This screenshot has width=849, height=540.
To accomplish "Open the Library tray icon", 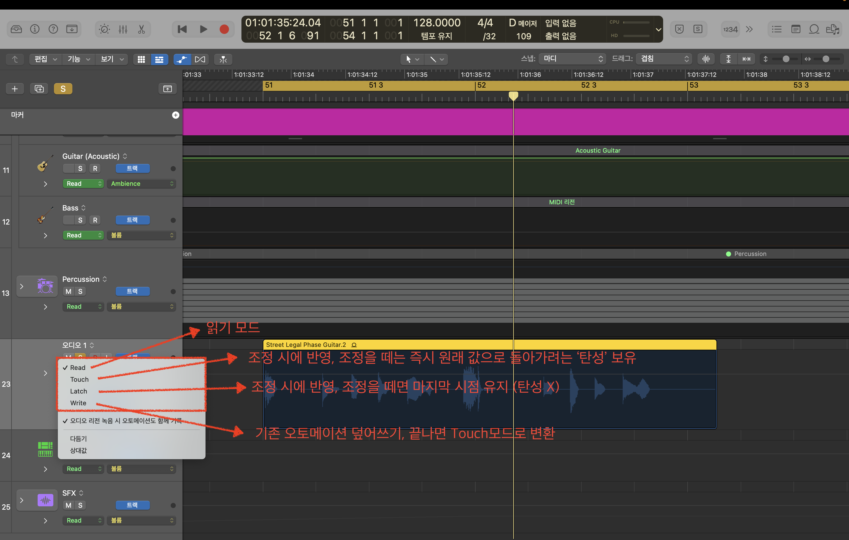I will (x=16, y=29).
